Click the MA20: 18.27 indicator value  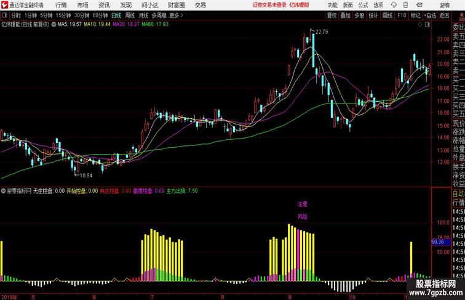[125, 25]
